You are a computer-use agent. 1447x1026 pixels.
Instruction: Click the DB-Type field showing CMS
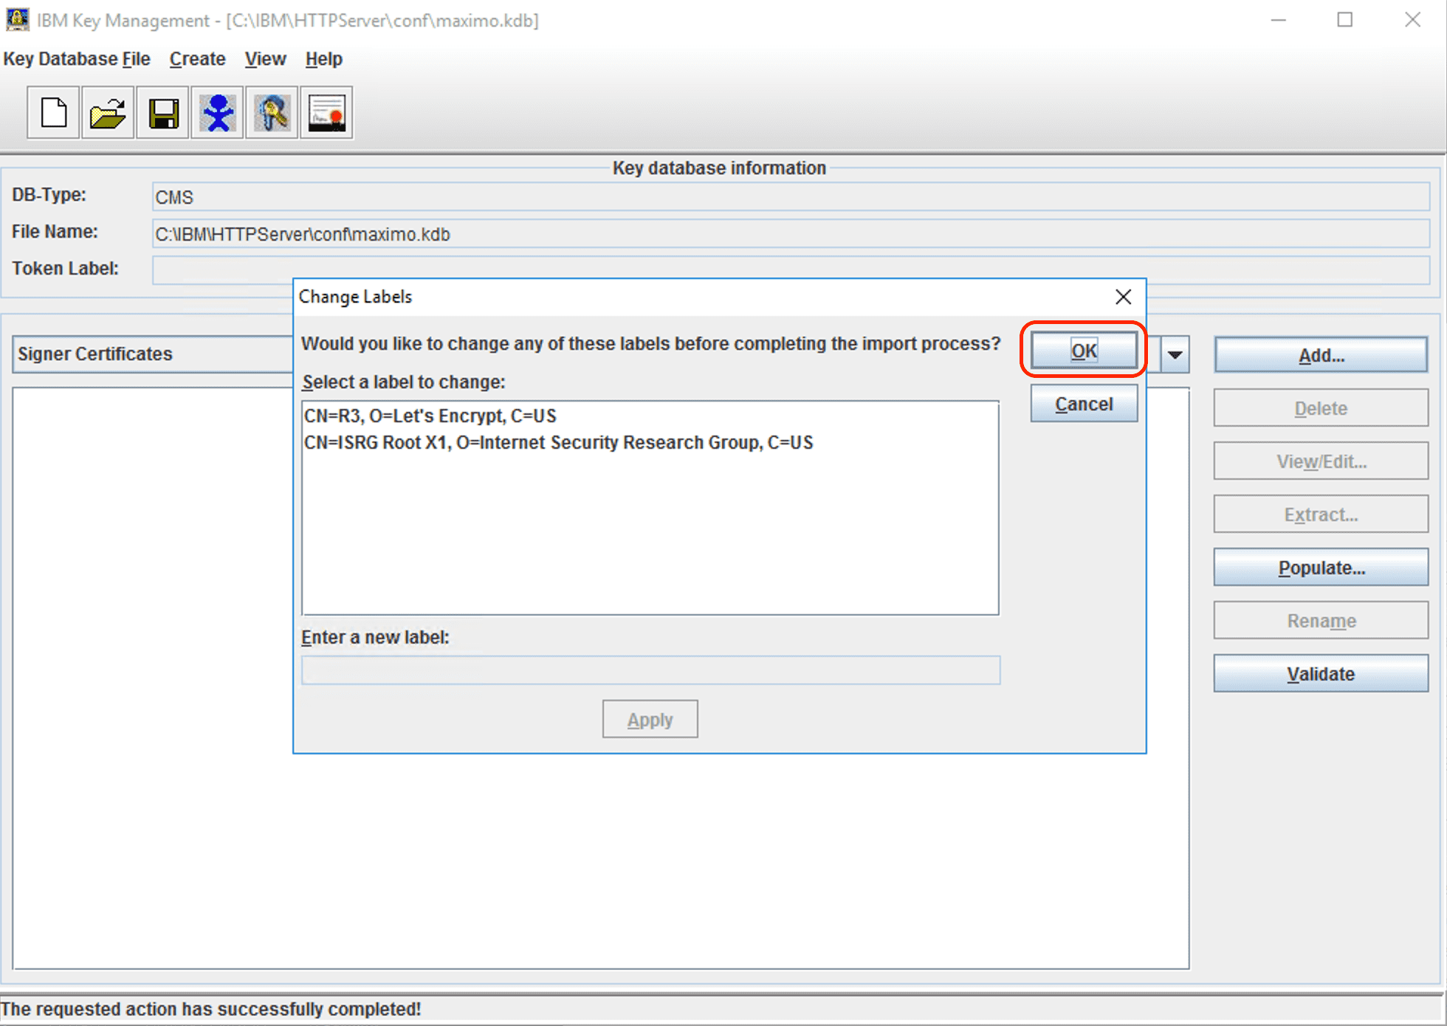coord(791,197)
